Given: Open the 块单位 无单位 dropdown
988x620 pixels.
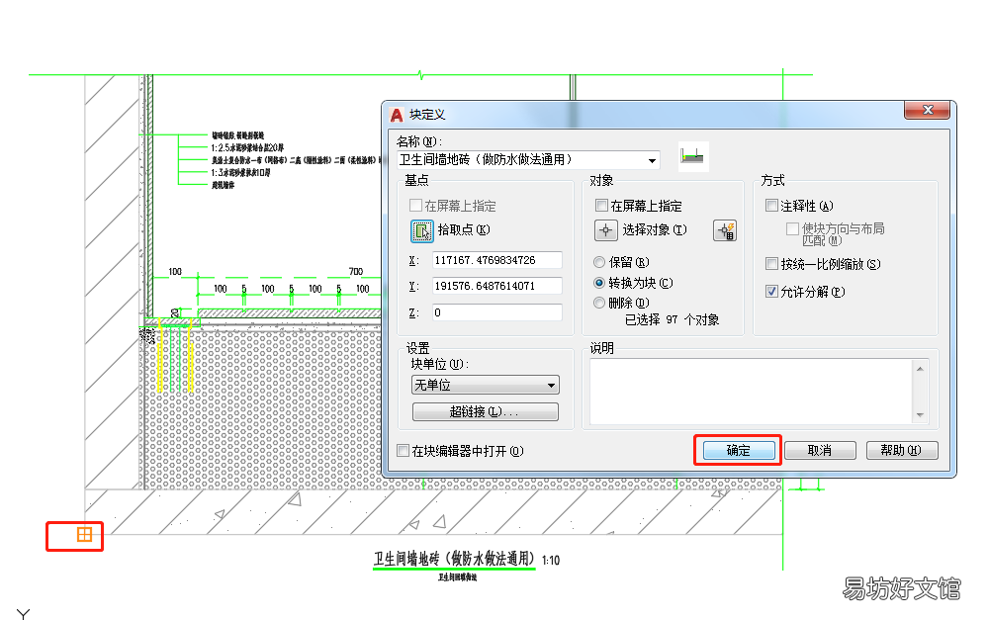Looking at the screenshot, I should [x=486, y=385].
